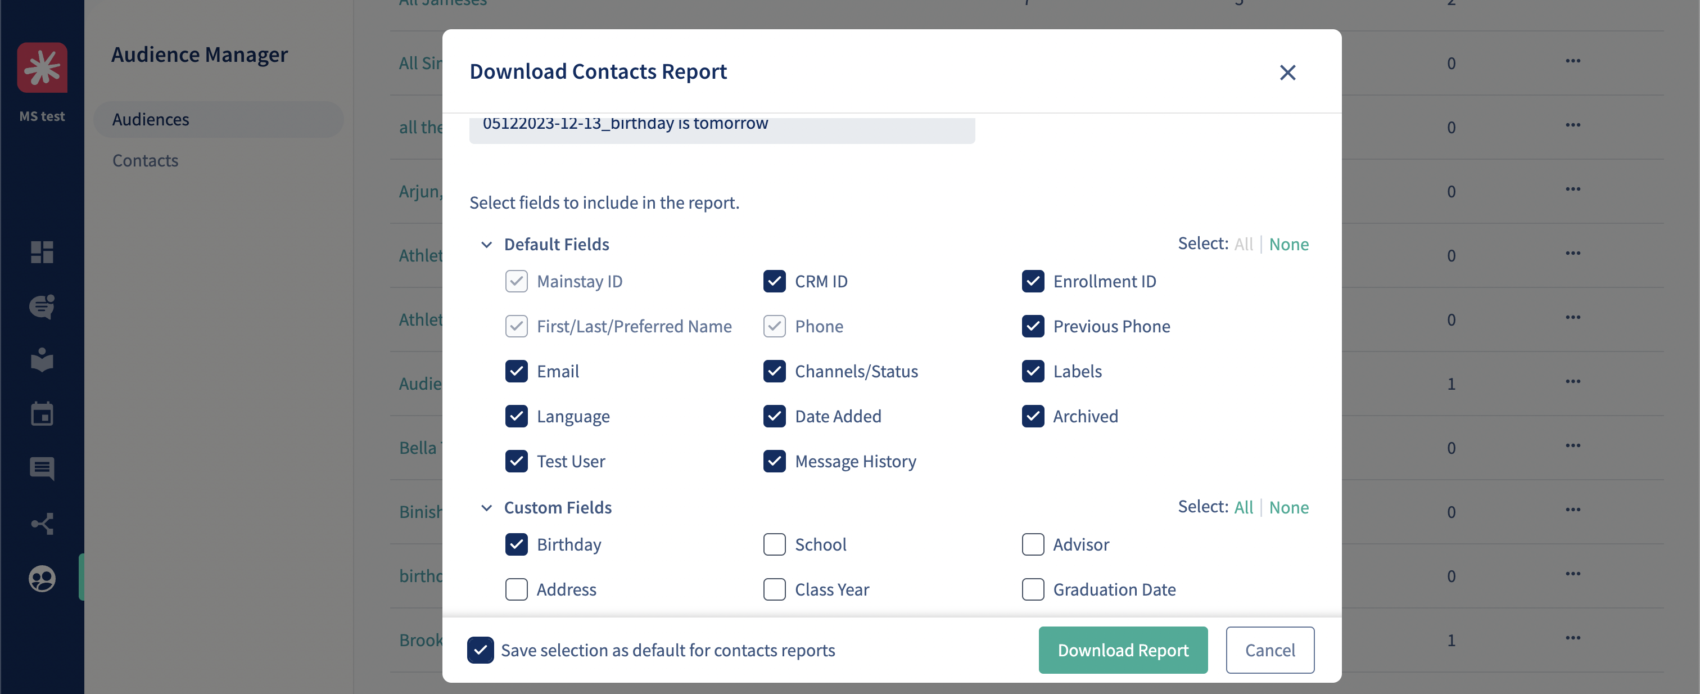Open the conversations chat bubble icon
The image size is (1700, 694).
pos(42,307)
